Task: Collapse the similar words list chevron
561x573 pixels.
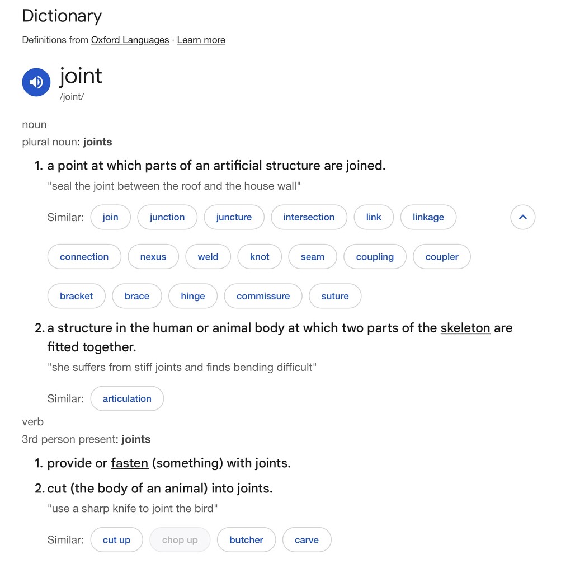Action: [522, 217]
